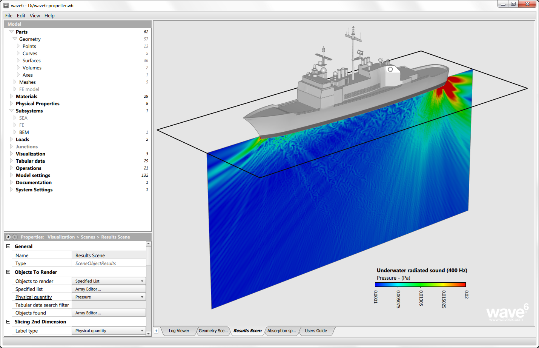Image resolution: width=539 pixels, height=348 pixels.
Task: Expand the Physical Properties tree node
Action: click(11, 103)
